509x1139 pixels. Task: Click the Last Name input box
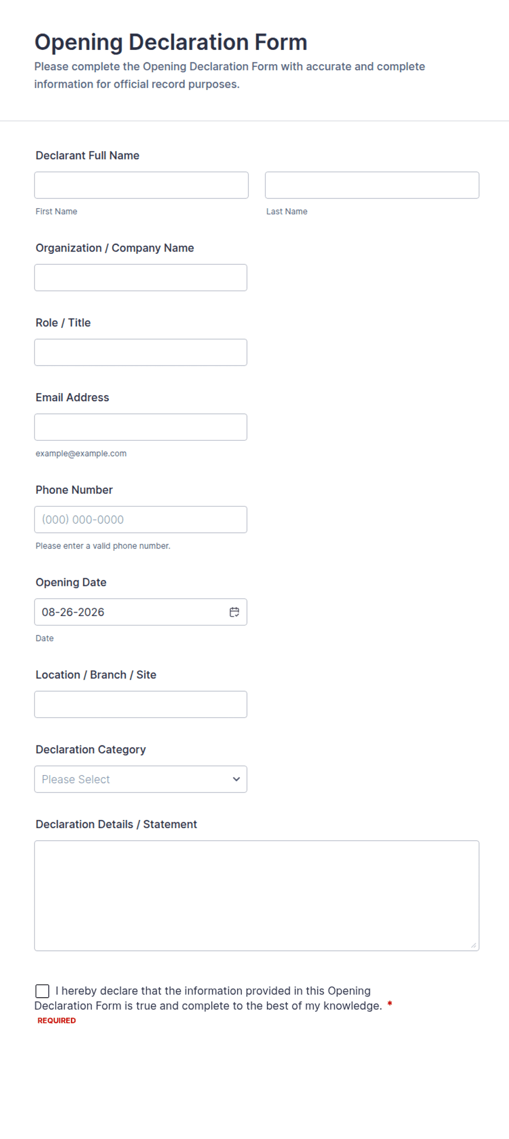(372, 185)
